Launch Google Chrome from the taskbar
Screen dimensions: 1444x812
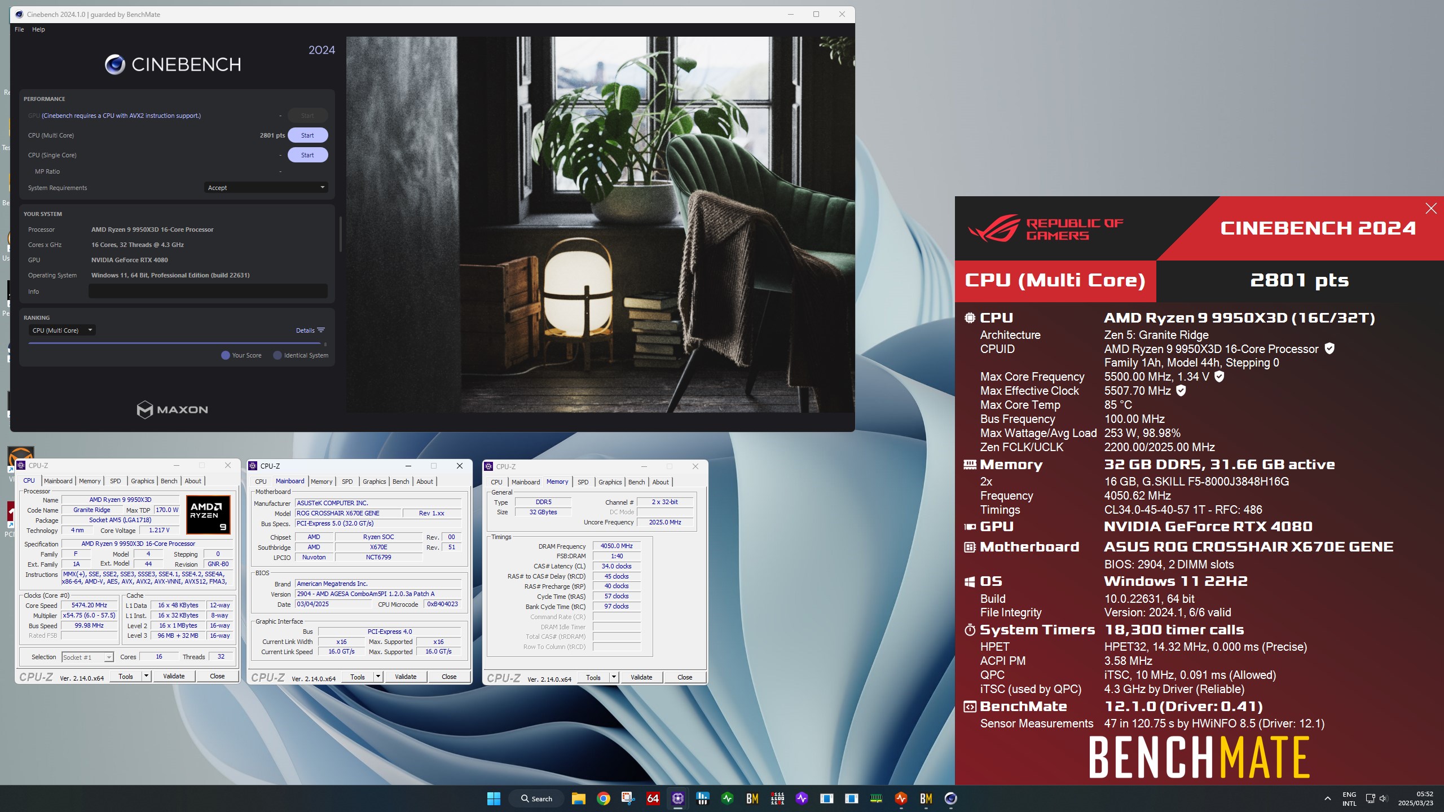[x=604, y=798]
